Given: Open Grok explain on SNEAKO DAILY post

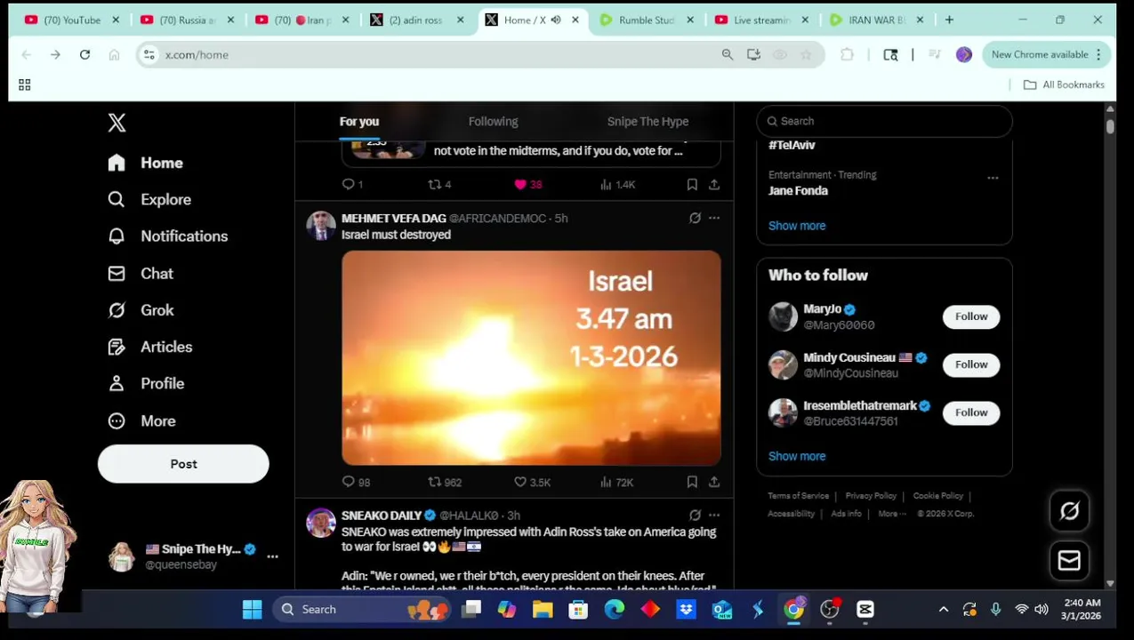Looking at the screenshot, I should [695, 515].
